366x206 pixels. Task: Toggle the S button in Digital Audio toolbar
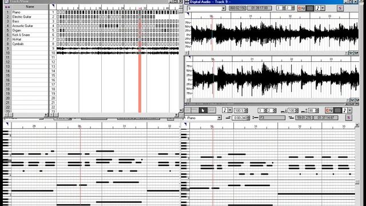coord(340,8)
